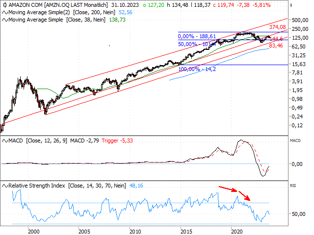This screenshot has width=314, height=235.
Task: Click the 0,98 price axis label
Action: click(297, 99)
